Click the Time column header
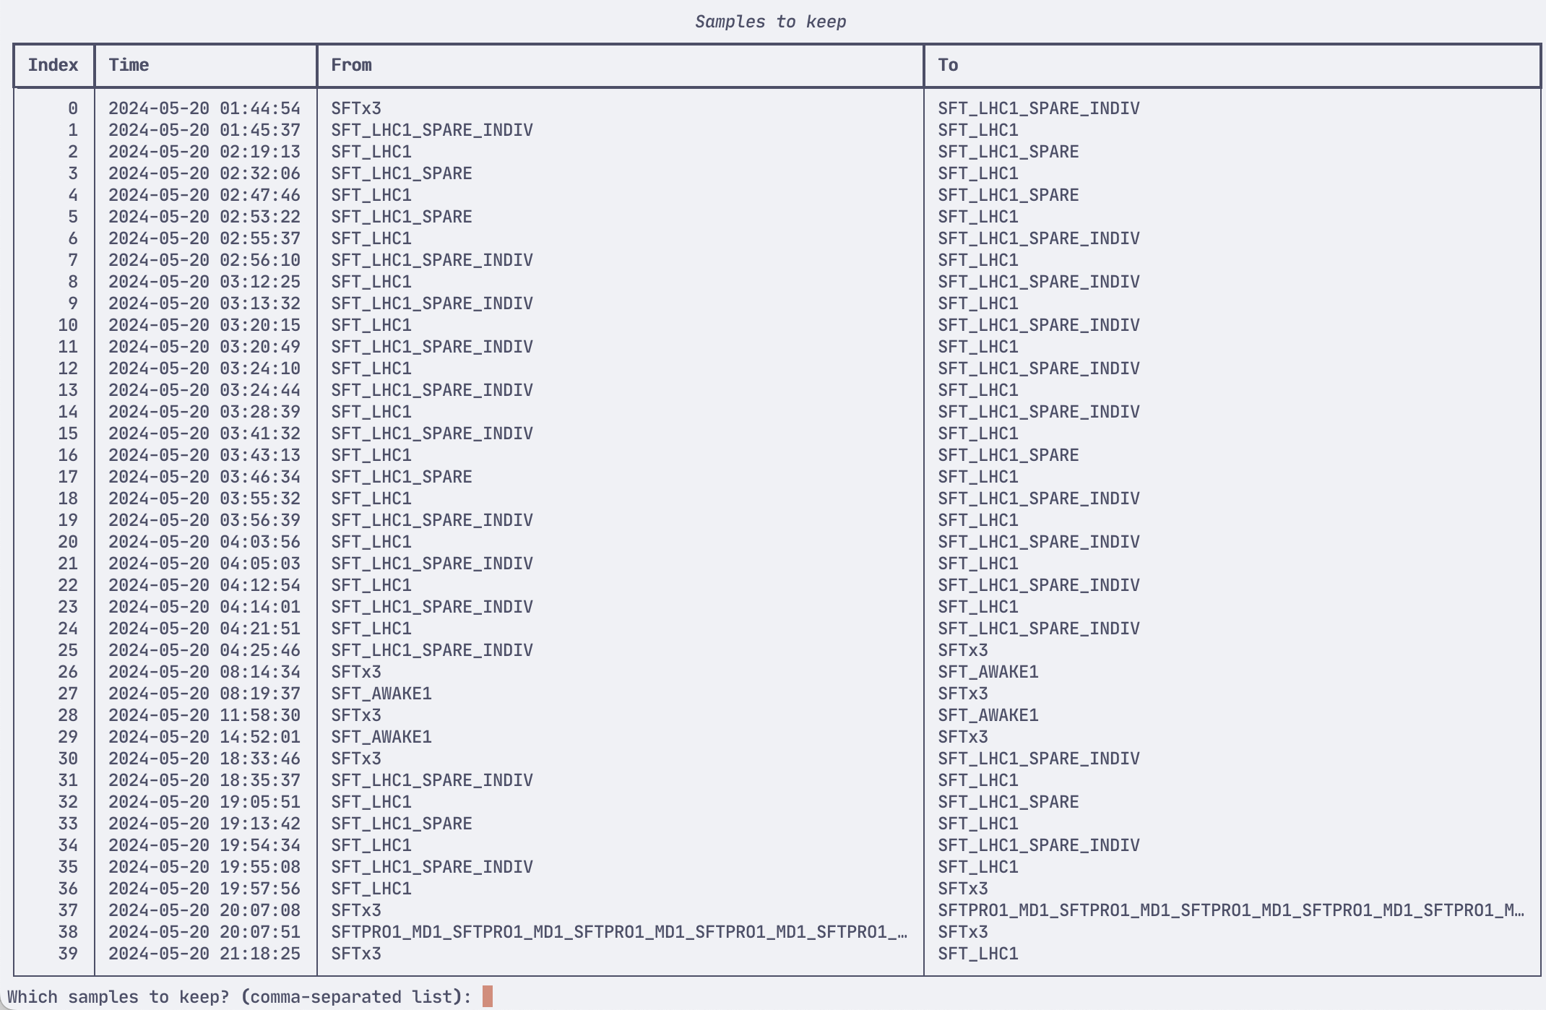 (129, 65)
